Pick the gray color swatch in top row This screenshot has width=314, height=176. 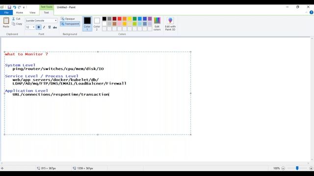coord(109,19)
